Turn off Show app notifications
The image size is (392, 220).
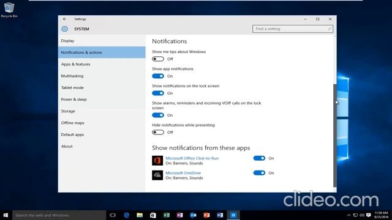tap(158, 76)
